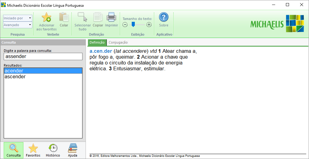
Task: Switch to the Definição tab
Action: pyautogui.click(x=97, y=42)
